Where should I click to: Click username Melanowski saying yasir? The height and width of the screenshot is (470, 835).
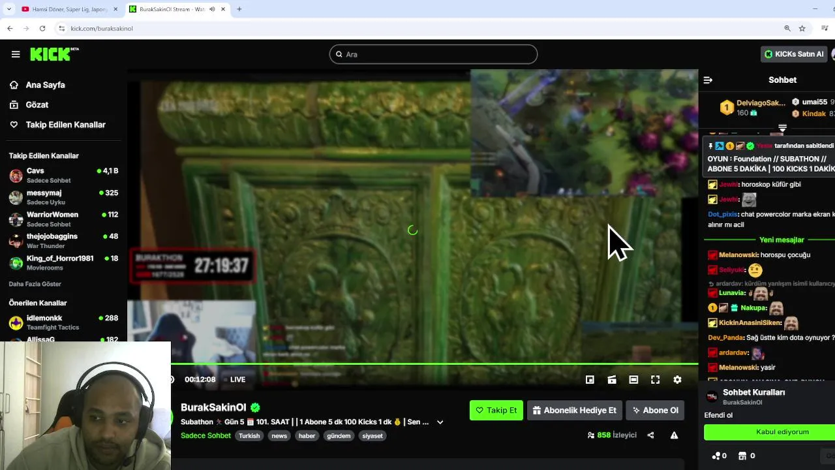(738, 368)
